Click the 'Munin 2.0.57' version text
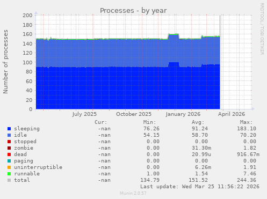 133,193
